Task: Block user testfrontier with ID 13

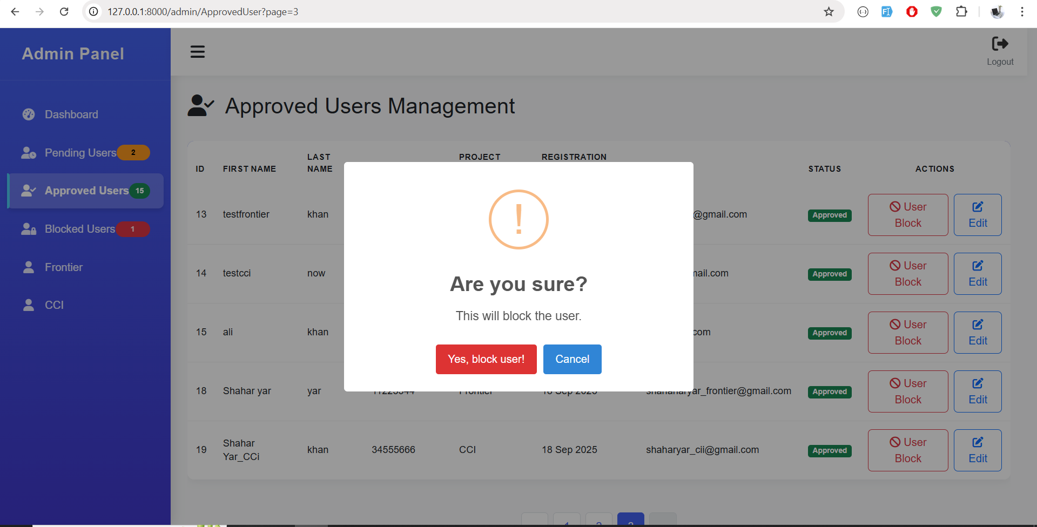Action: tap(907, 215)
